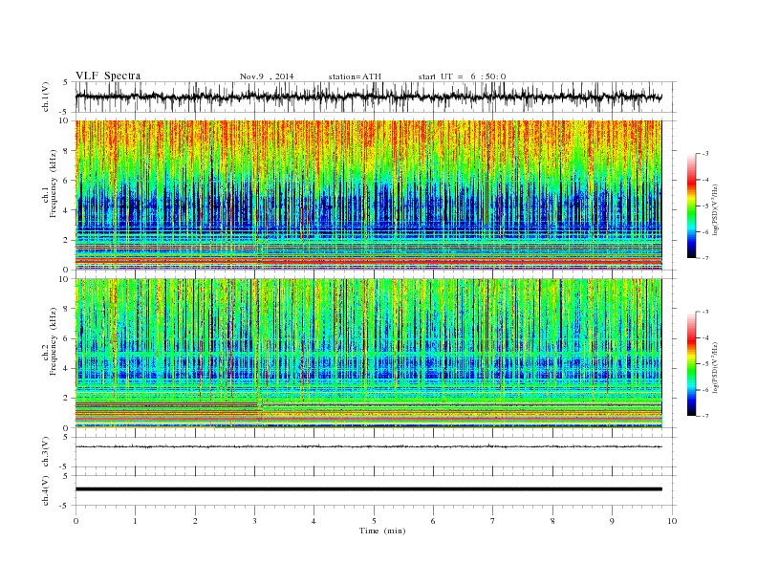Click the '3' tick on the time axis
This screenshot has height=585, width=757.
point(254,521)
